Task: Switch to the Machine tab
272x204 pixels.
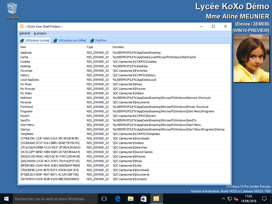Action: point(98,40)
